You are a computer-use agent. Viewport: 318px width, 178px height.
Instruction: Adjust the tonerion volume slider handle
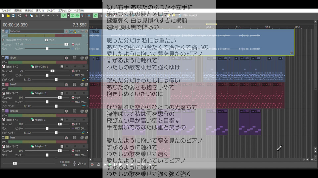point(66,44)
